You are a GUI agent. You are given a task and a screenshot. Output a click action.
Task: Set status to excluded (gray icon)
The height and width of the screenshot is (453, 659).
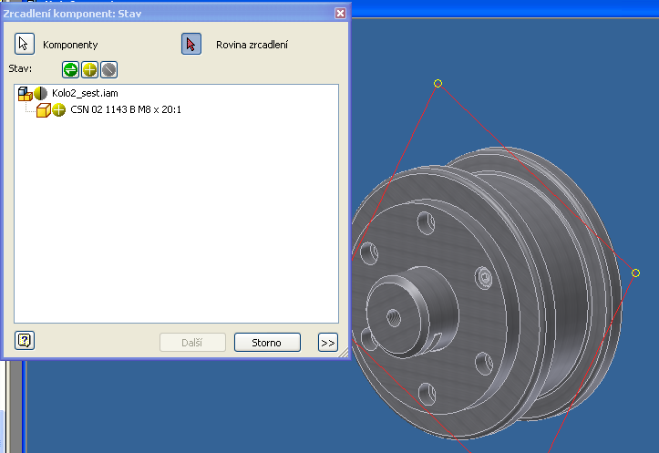108,69
